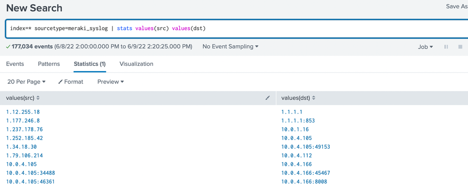Image resolution: width=468 pixels, height=187 pixels.
Task: Click Save As button
Action: tap(456, 7)
